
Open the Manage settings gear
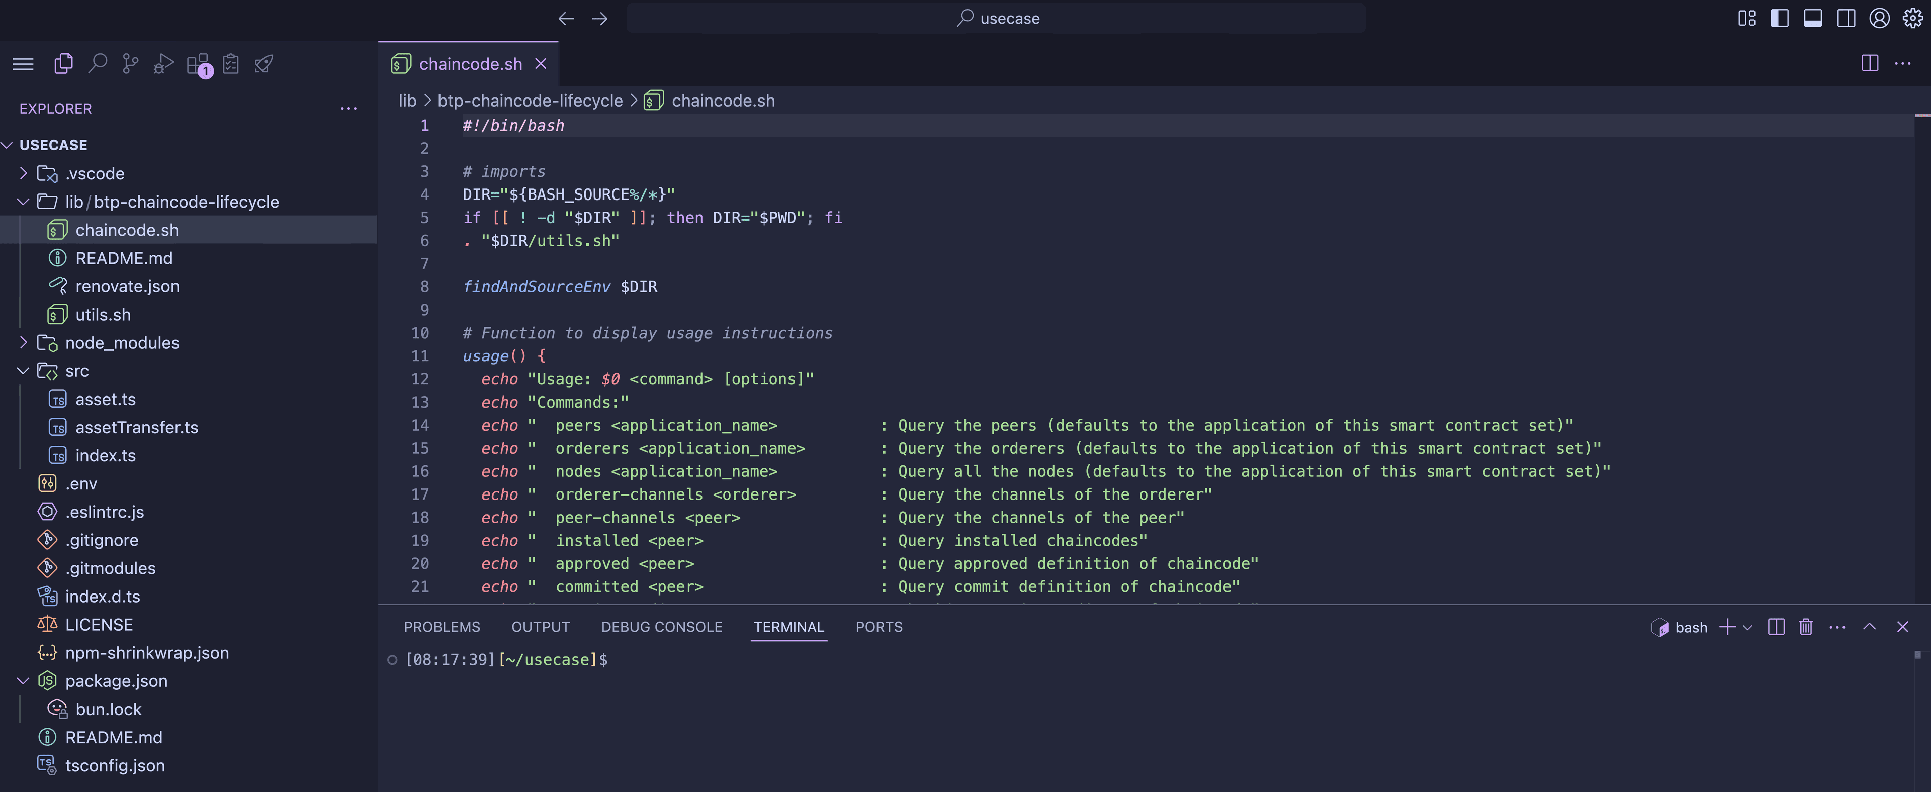(1913, 19)
